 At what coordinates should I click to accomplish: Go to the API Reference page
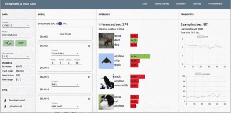[215, 4]
